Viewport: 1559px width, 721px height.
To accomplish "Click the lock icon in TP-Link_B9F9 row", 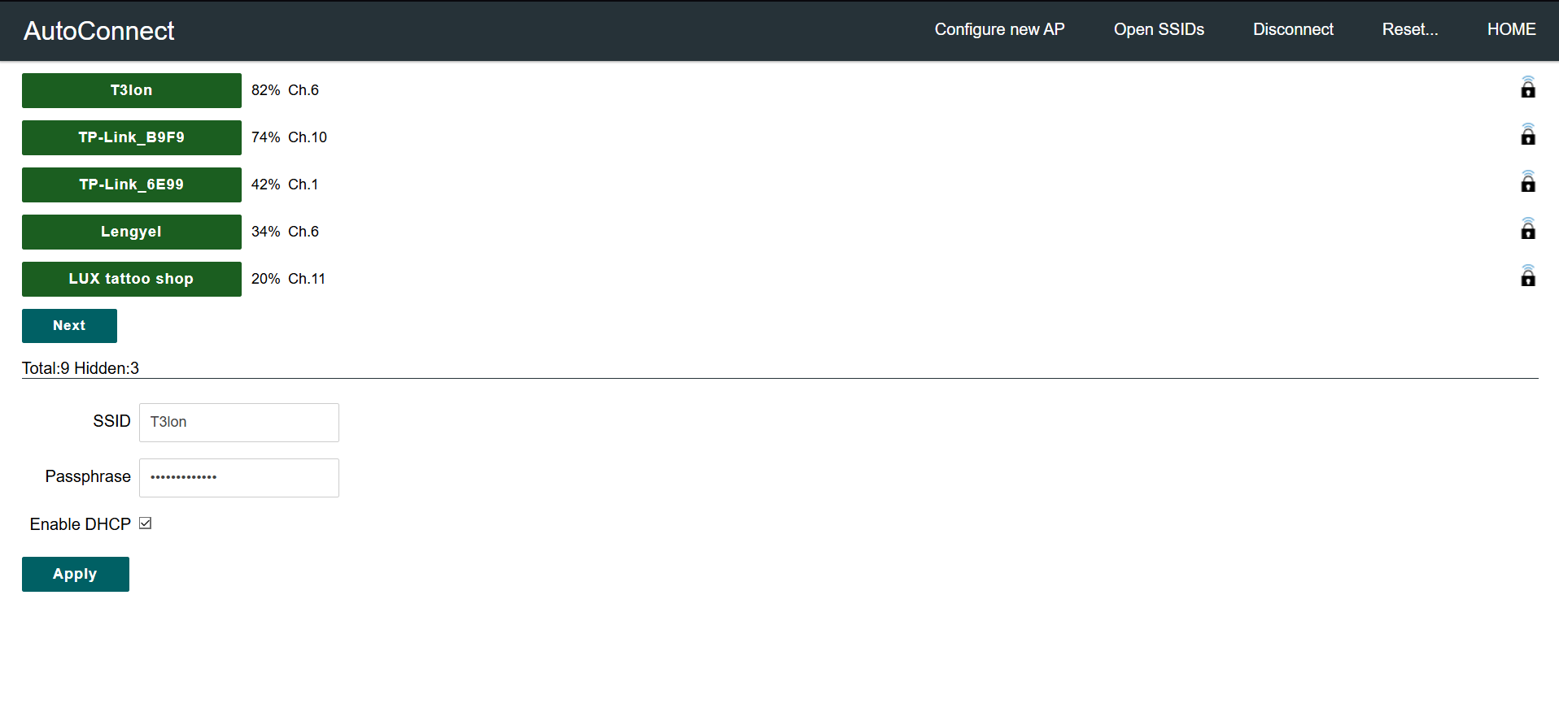I will 1528,135.
